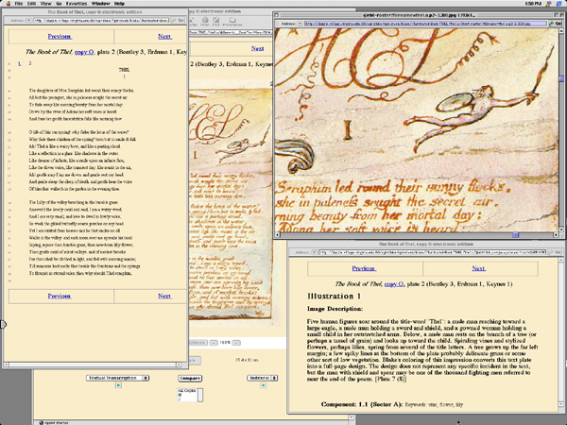Open the Indexes dropdown

[263, 378]
